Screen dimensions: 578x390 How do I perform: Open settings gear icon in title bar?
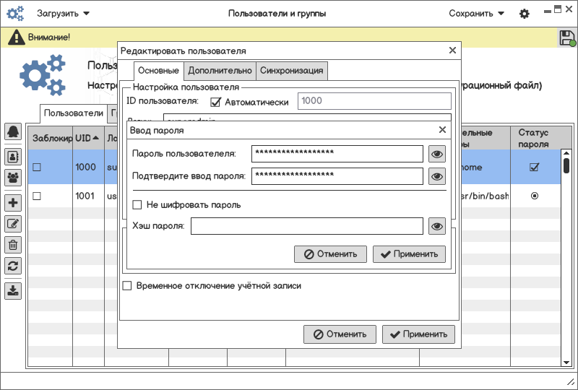tap(525, 14)
